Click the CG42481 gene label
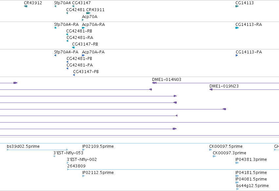 pyautogui.click(x=75, y=10)
